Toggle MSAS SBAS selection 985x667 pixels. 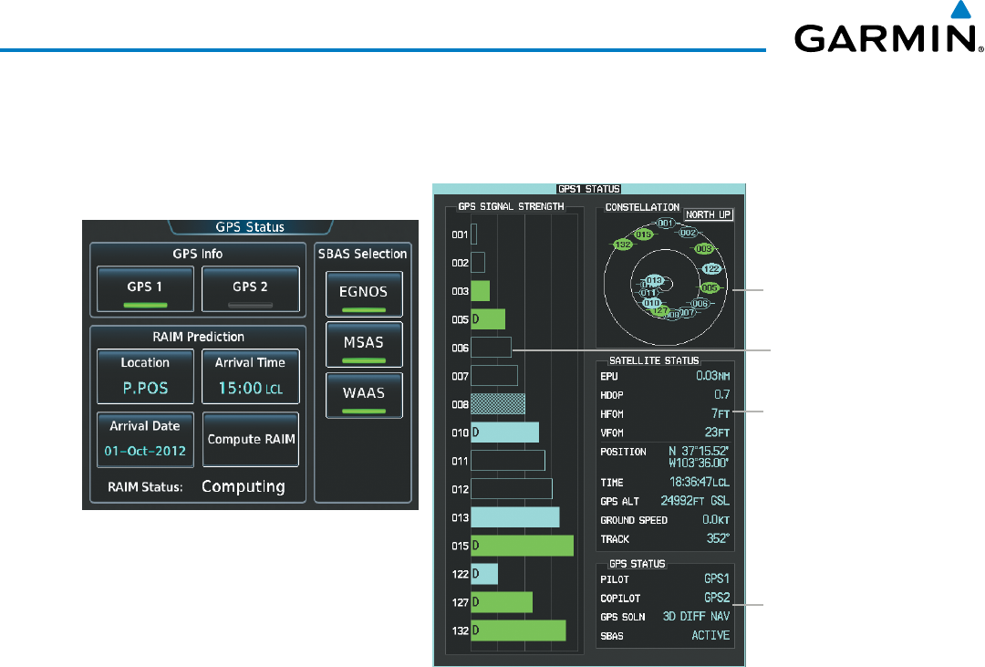pos(364,345)
